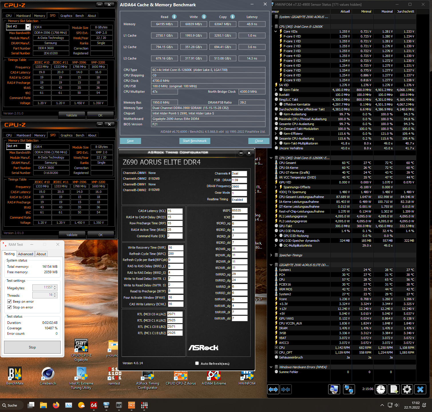Click HWiNFO blue X close-sensors icon
Image resolution: width=432 pixels, height=412 pixels.
pyautogui.click(x=420, y=389)
